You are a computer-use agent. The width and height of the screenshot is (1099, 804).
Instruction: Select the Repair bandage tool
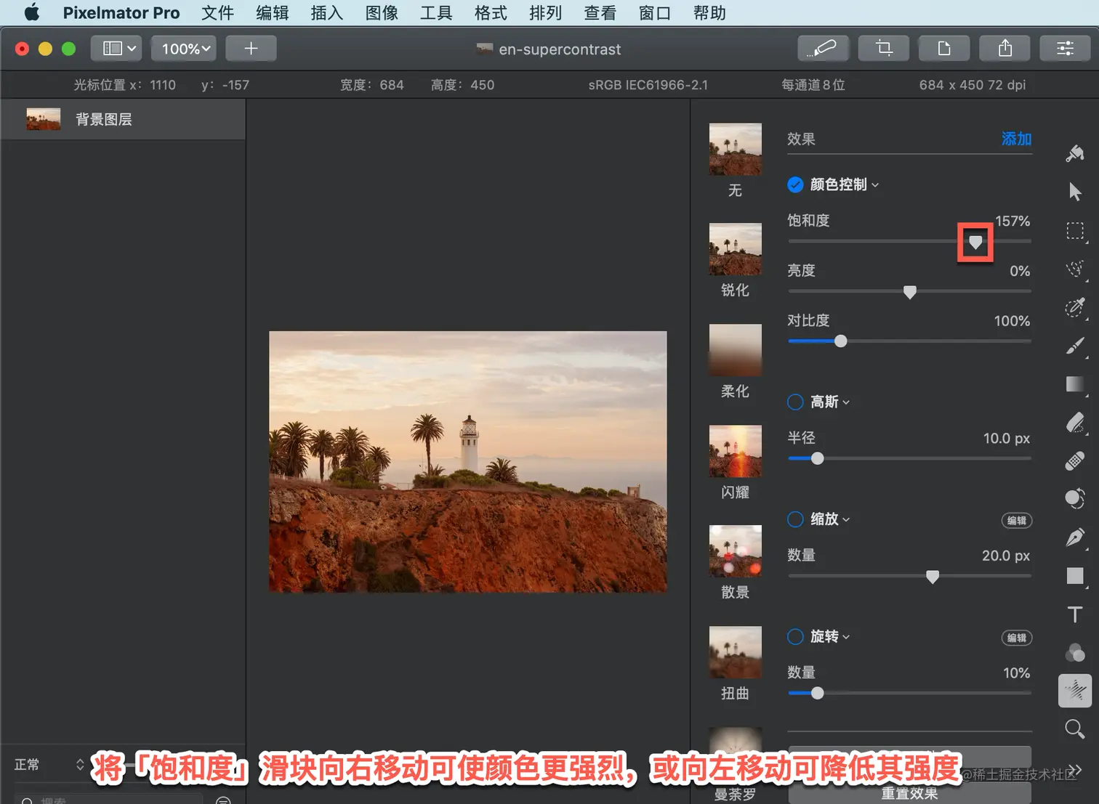1075,461
